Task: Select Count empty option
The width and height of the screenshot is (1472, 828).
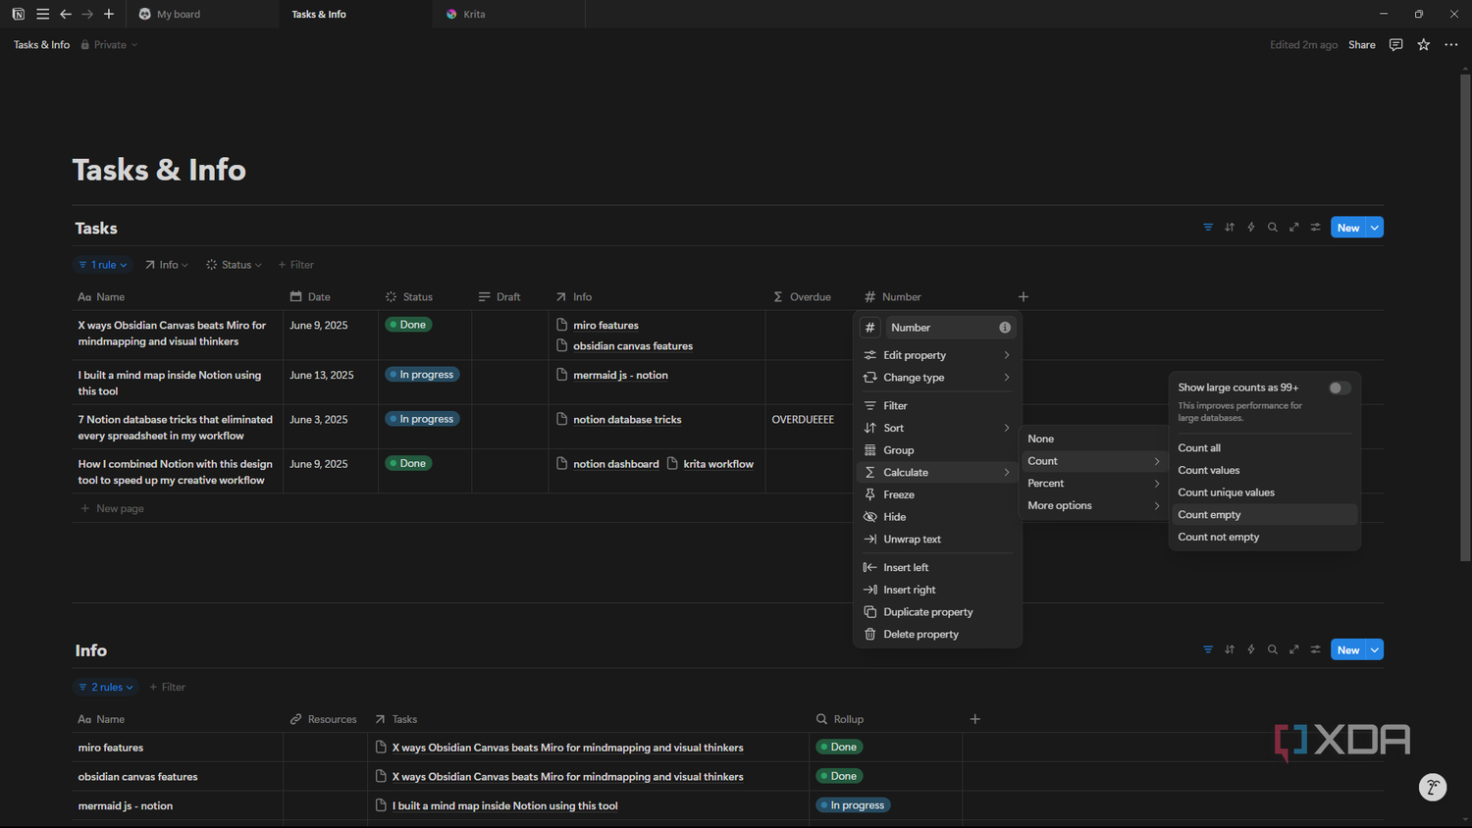Action: [x=1264, y=515]
